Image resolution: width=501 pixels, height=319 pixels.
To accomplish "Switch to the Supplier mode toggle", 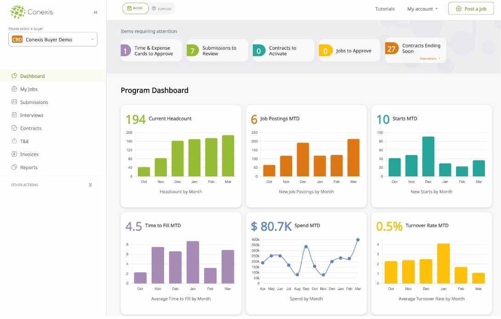I will click(x=162, y=9).
